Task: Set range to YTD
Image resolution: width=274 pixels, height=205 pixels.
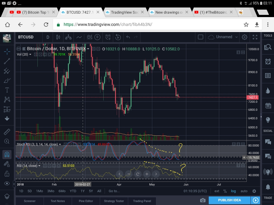Action: click(73, 191)
